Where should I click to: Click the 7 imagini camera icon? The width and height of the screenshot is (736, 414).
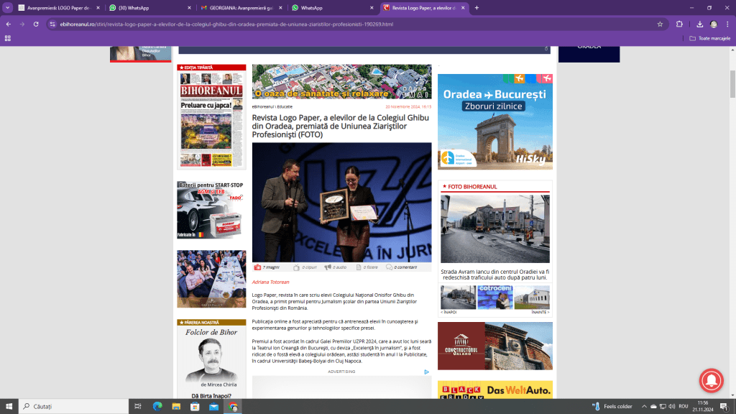click(x=257, y=267)
